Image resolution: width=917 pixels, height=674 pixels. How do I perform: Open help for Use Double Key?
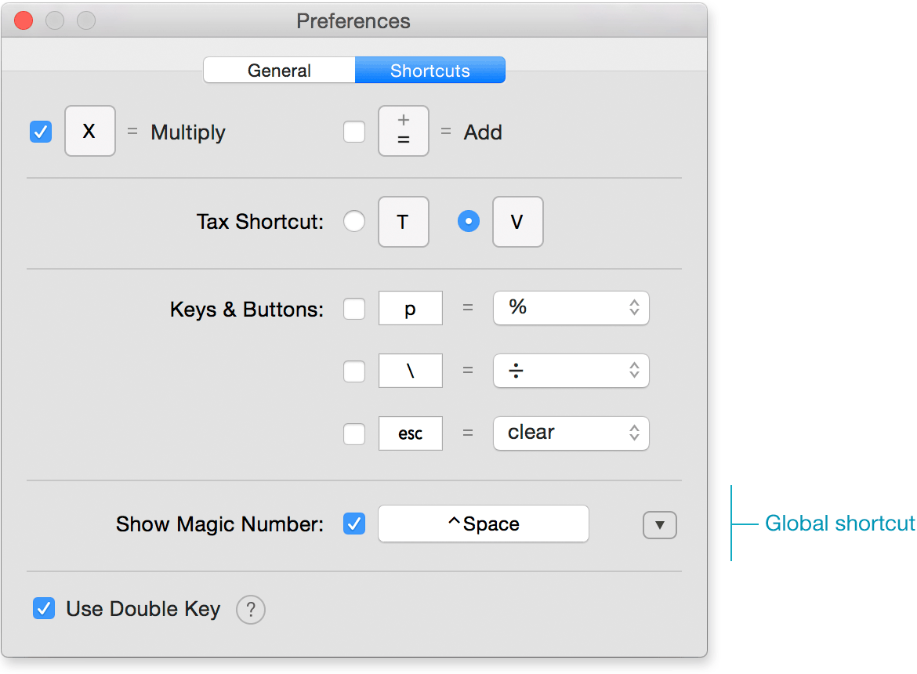[251, 610]
